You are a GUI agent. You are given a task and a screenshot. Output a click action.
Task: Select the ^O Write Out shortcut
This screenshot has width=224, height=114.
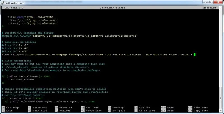click(38, 108)
